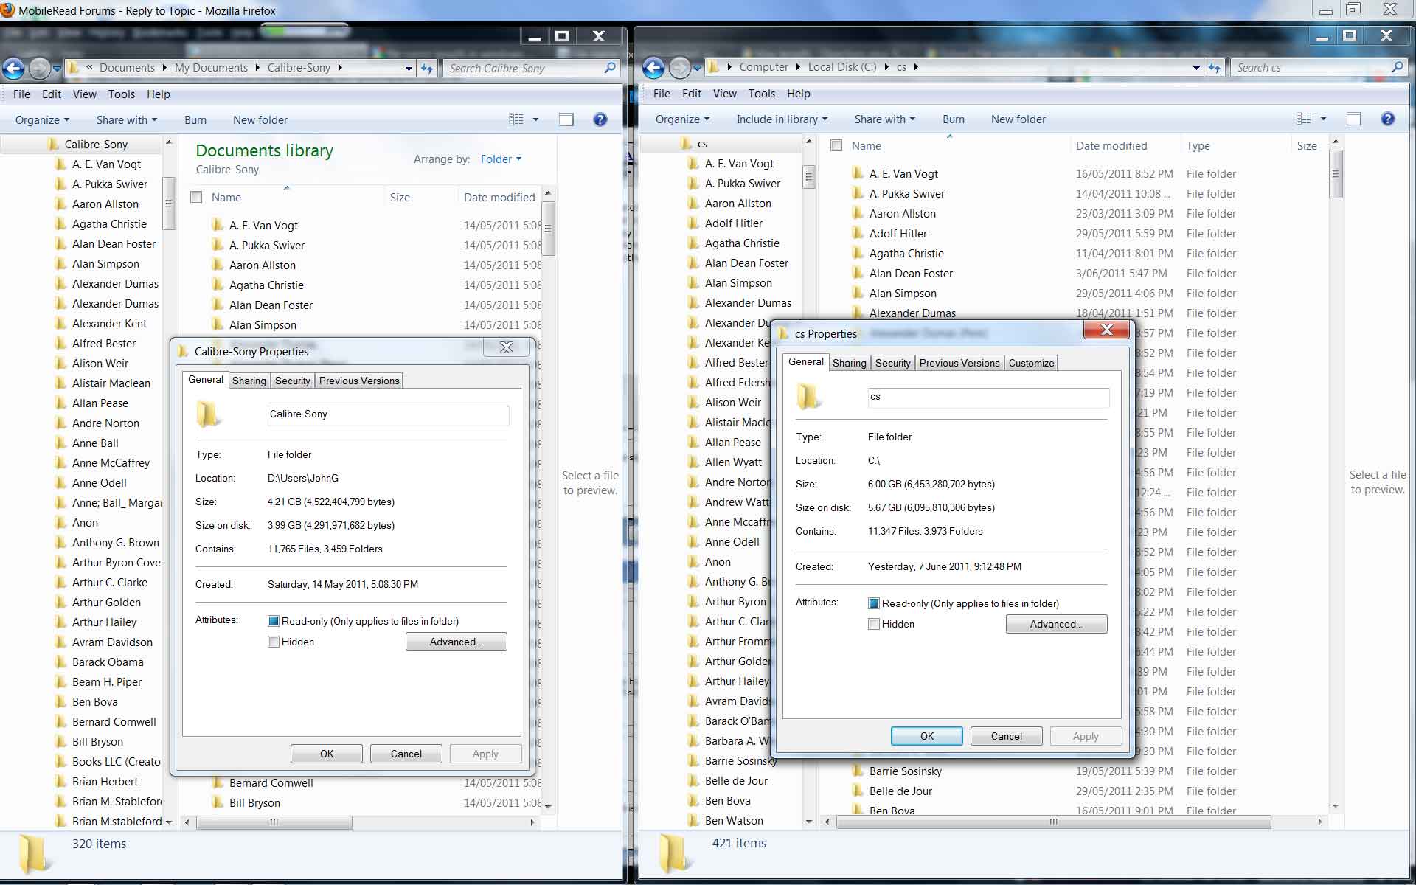Switch to Customize tab in cs Properties
This screenshot has height=885, width=1416.
(1031, 363)
